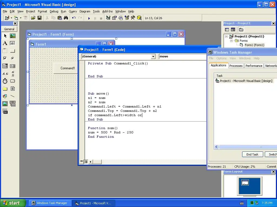Select the ComboBox tool
This screenshot has width=277, height=207.
tap(5, 66)
